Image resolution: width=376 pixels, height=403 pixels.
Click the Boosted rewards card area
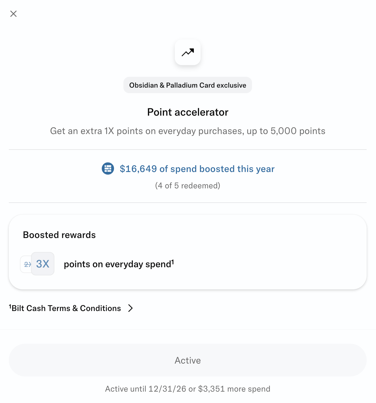tap(188, 252)
